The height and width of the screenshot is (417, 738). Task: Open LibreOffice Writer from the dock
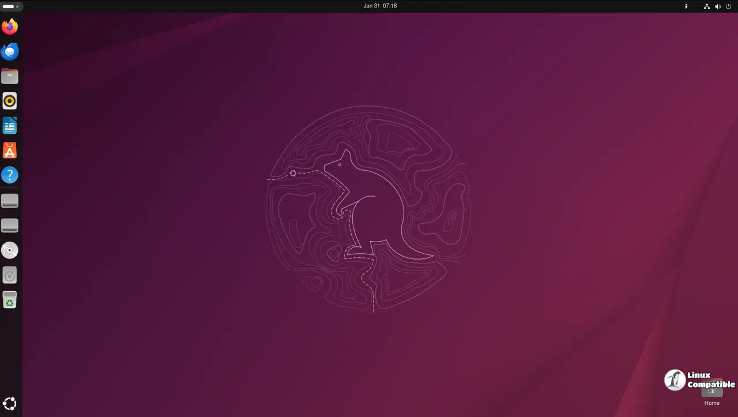(x=10, y=125)
